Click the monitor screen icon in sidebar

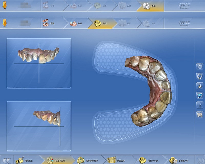(x=200, y=95)
